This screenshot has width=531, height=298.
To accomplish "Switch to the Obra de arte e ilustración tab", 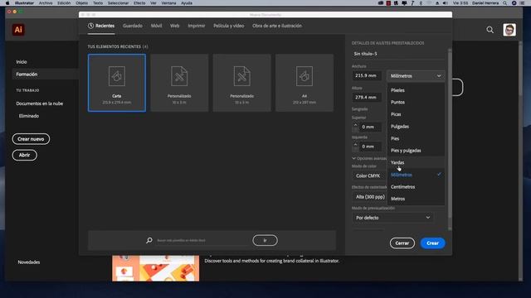I will 276,26.
